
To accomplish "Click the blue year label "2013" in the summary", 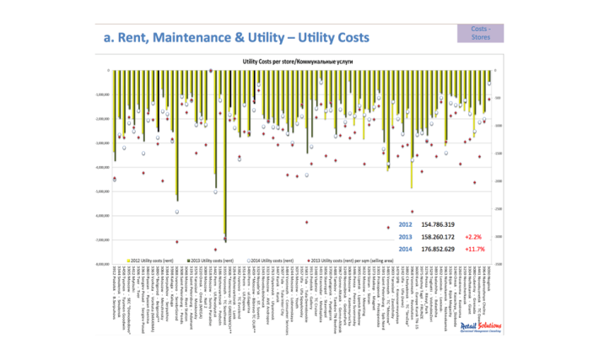I will click(x=405, y=237).
